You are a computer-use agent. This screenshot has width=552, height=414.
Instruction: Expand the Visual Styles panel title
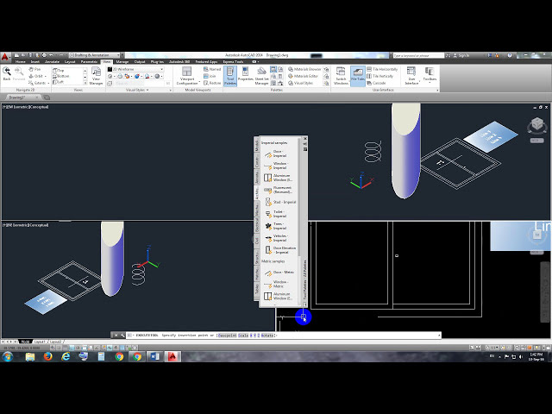137,90
